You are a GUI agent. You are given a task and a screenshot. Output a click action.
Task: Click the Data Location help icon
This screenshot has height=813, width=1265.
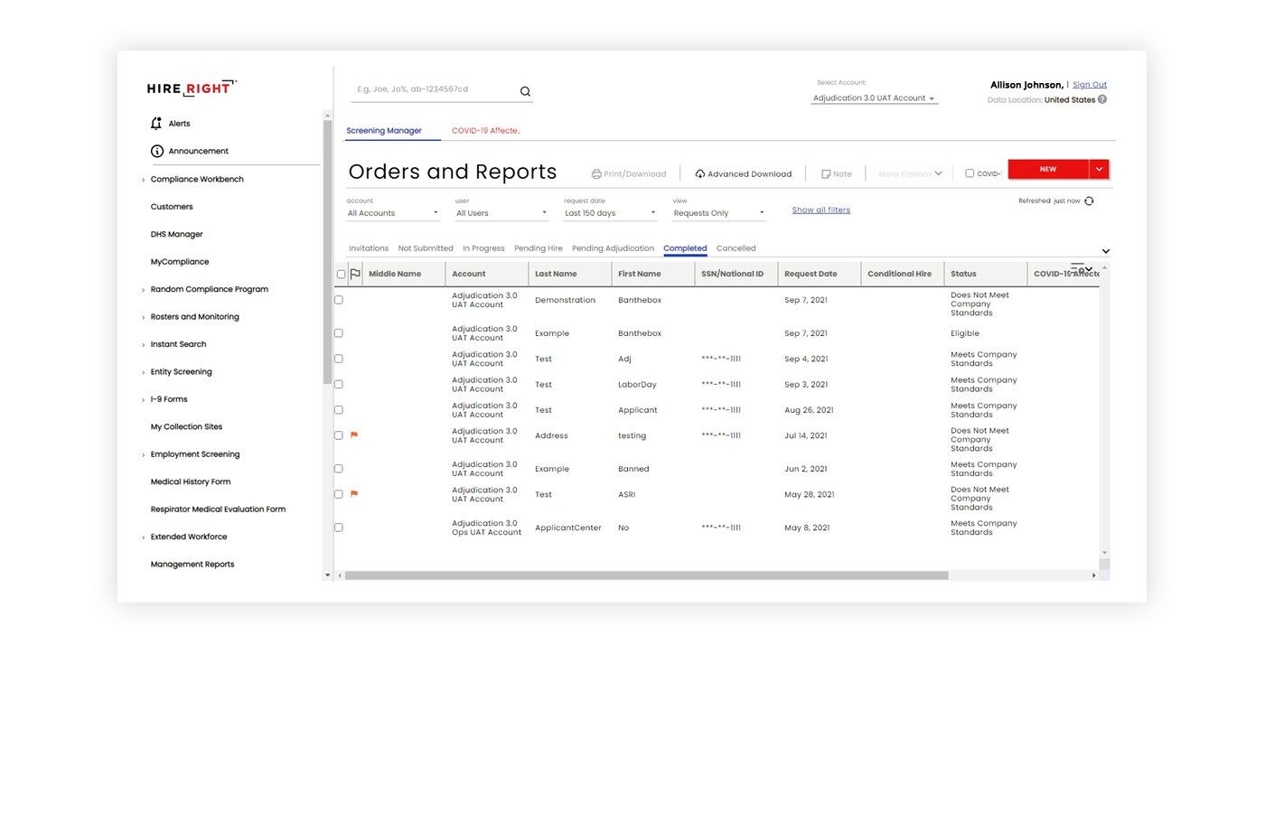pyautogui.click(x=1102, y=99)
